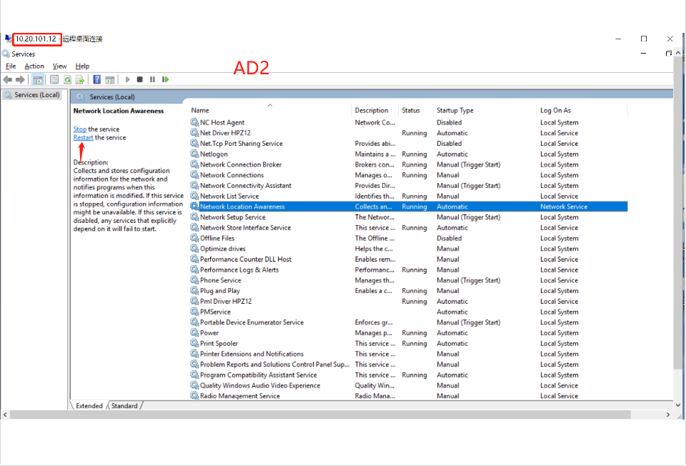
Task: Click the Start Service play icon
Action: 127,79
